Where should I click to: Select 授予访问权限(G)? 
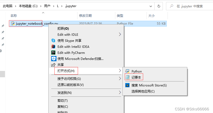69,79
